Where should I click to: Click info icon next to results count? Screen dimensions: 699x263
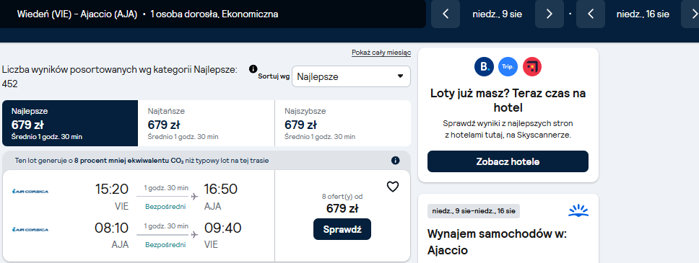[253, 68]
